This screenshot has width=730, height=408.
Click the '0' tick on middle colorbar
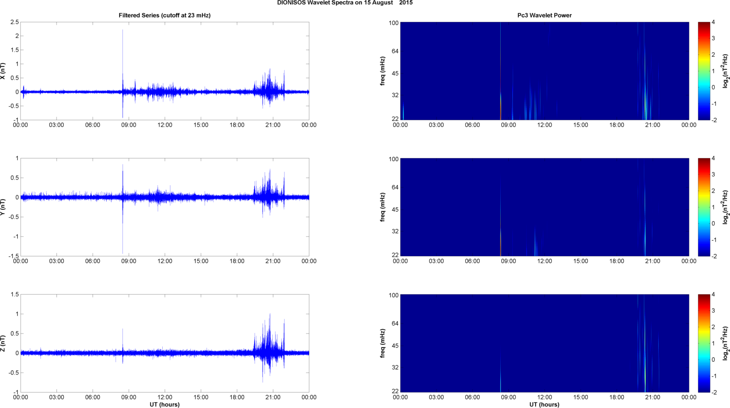(x=713, y=224)
